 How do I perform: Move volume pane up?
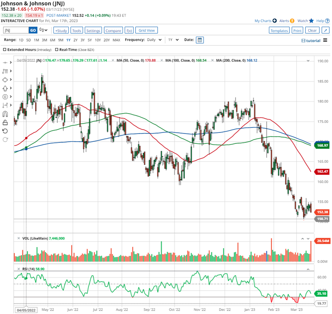(x=303, y=239)
